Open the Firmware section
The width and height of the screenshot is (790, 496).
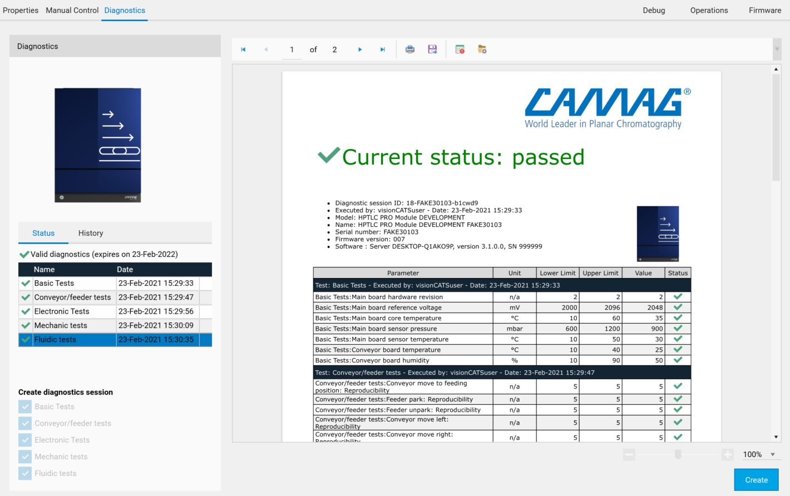[x=765, y=10]
